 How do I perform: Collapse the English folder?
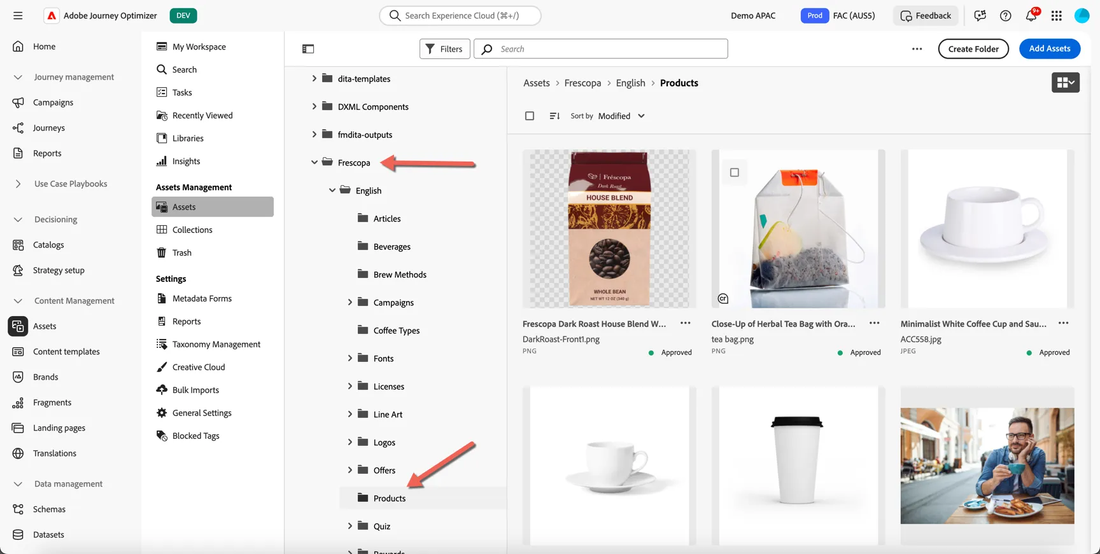click(x=332, y=191)
